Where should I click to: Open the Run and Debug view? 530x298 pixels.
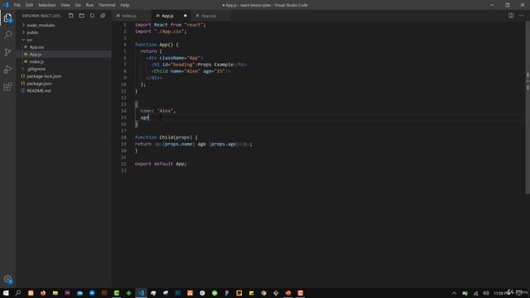7,70
